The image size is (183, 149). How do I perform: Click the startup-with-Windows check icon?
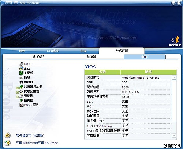click(8, 143)
